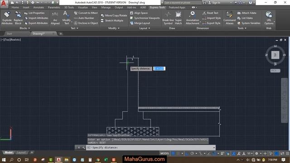Click the Isolate Objects status bar icon
This screenshot has width=290, height=163.
(271, 153)
